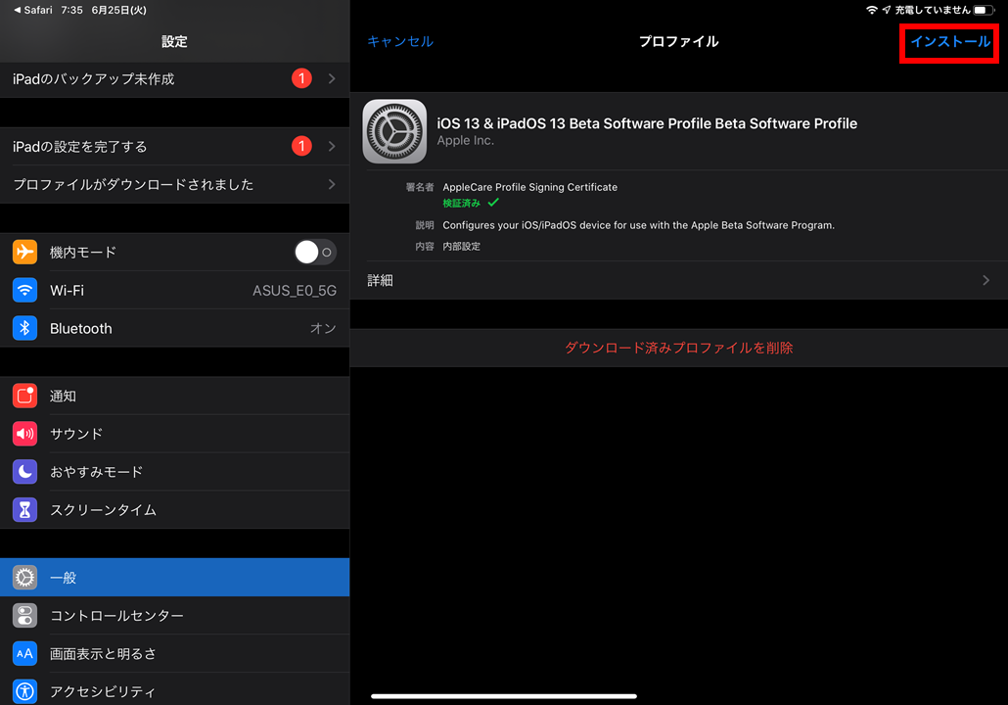Tap ダウンロード済みプロファイルを削除
1008x705 pixels.
(x=679, y=348)
